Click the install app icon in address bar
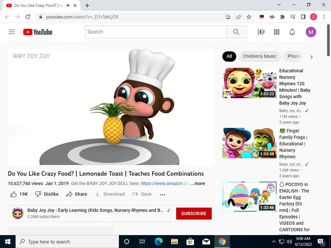The image size is (331, 248). click(228, 17)
